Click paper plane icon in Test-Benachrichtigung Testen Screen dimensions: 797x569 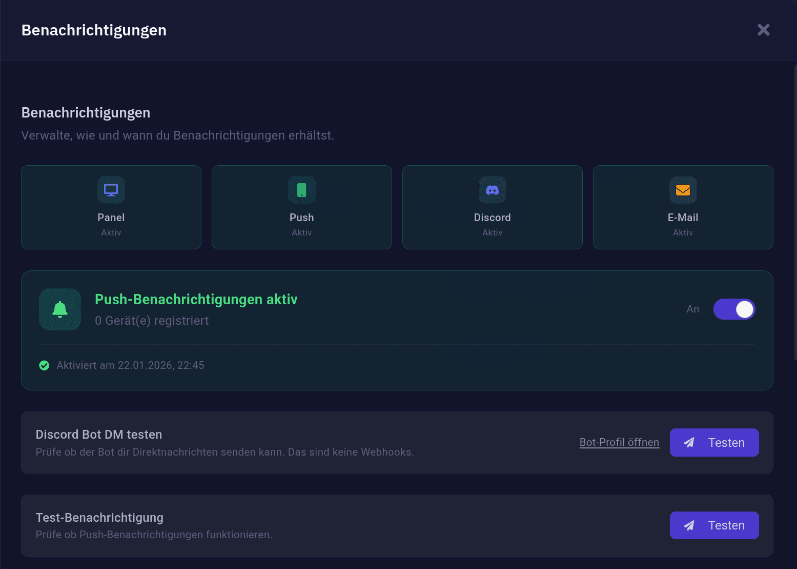click(689, 525)
